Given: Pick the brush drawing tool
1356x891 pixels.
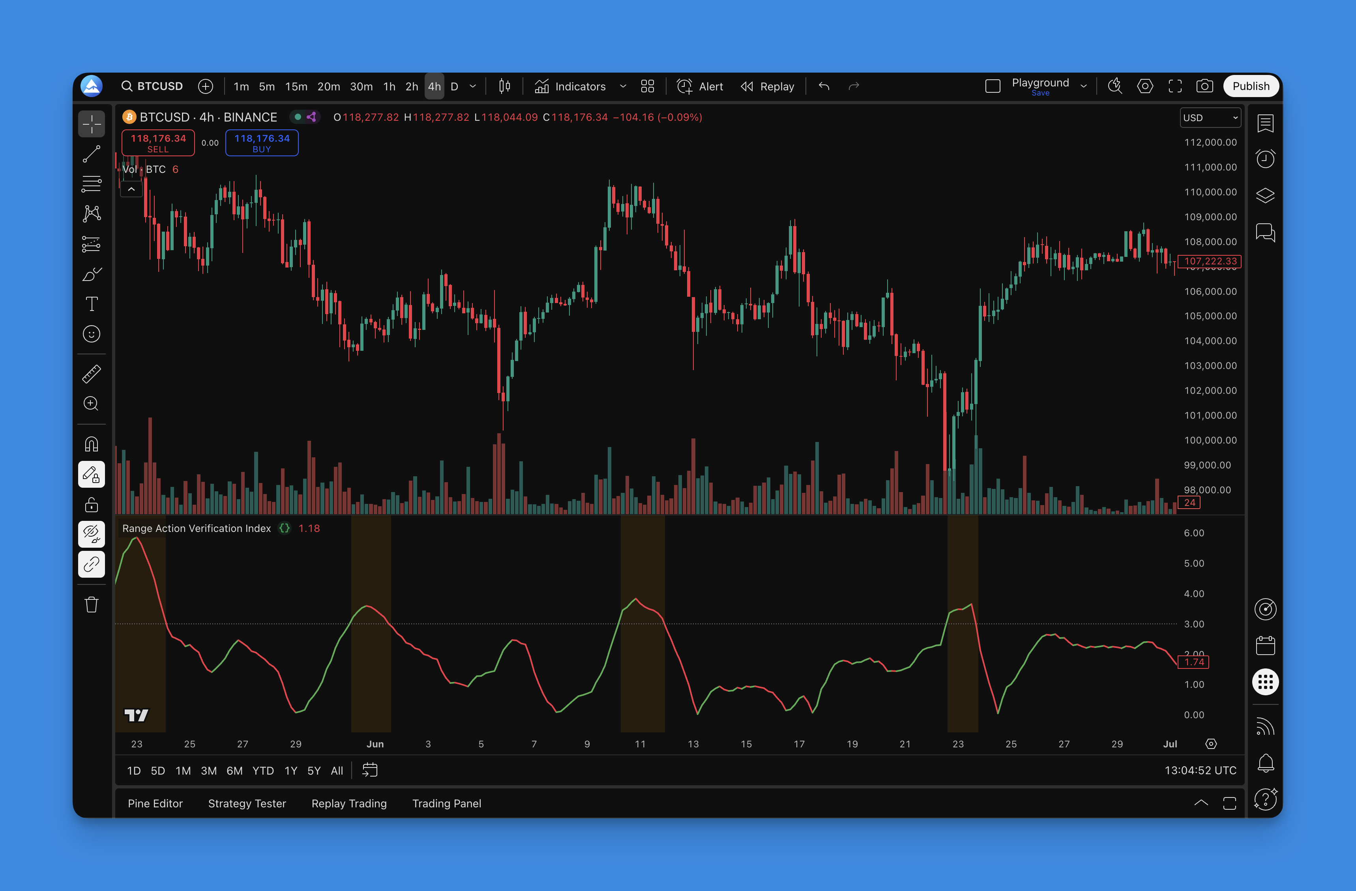Looking at the screenshot, I should [x=91, y=275].
